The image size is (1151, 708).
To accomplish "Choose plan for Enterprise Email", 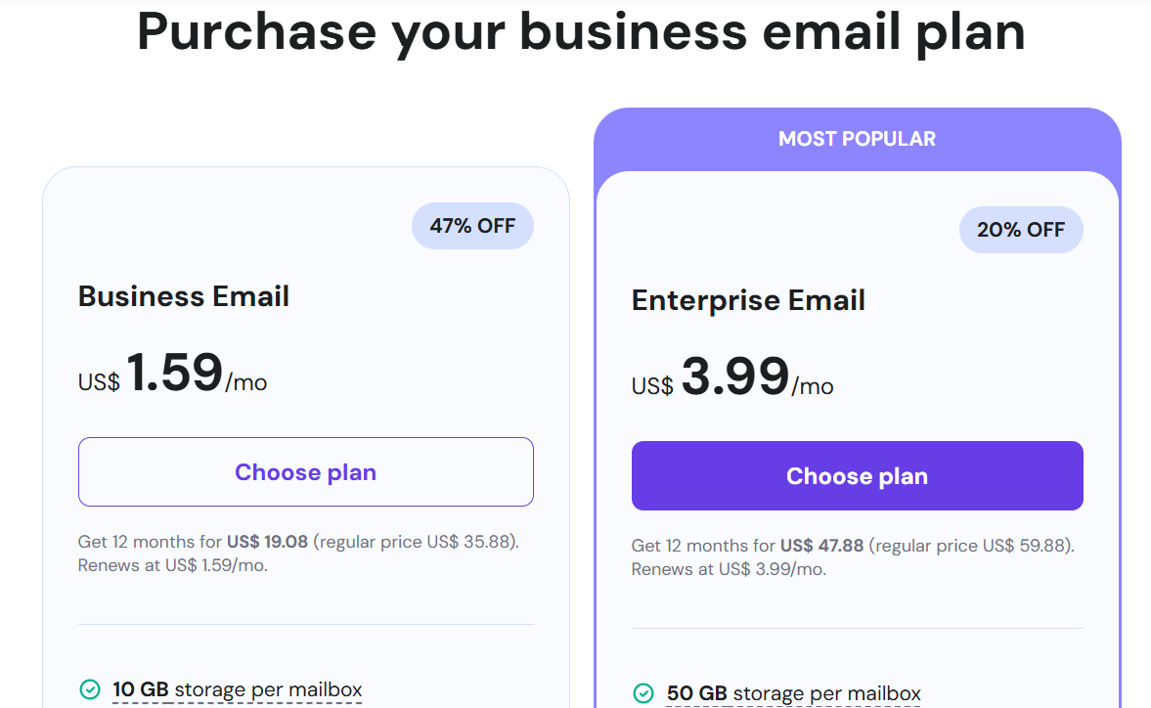I will click(x=857, y=475).
